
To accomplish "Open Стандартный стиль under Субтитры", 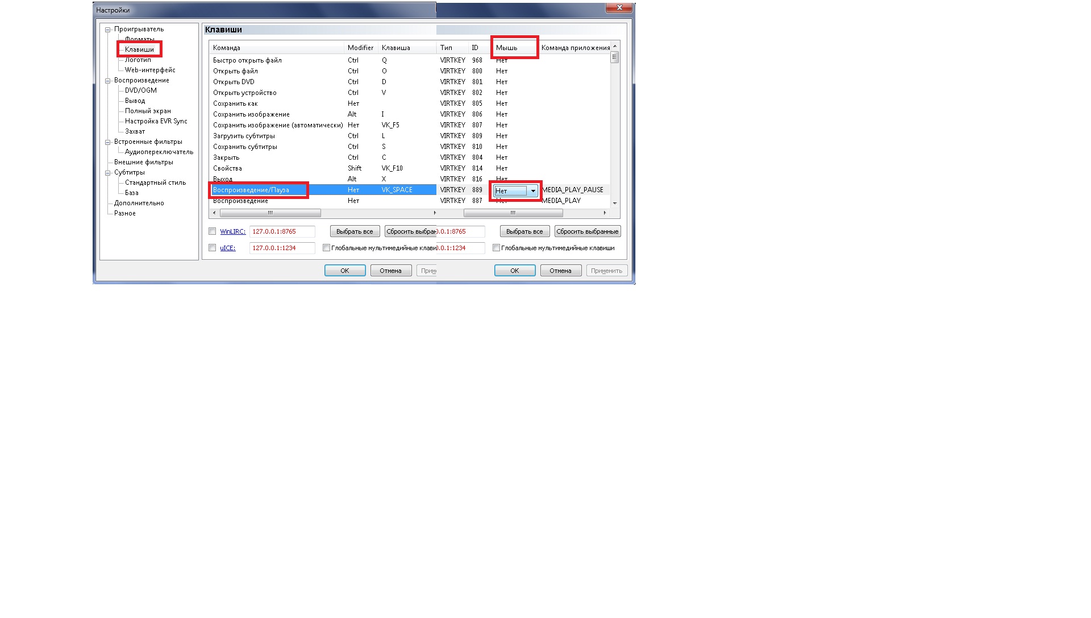I will point(156,183).
